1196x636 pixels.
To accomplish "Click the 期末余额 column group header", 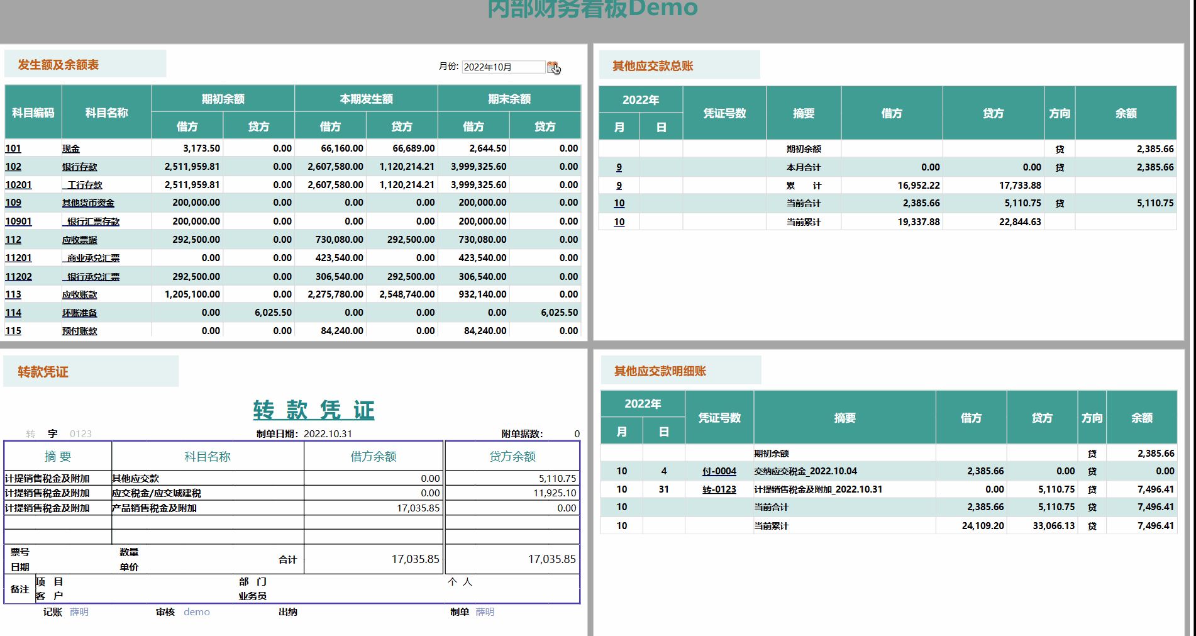I will click(x=509, y=99).
